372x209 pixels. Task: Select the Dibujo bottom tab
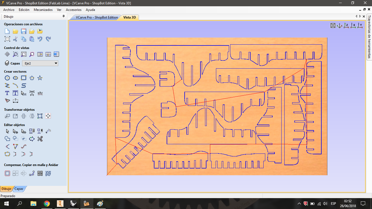click(x=6, y=189)
